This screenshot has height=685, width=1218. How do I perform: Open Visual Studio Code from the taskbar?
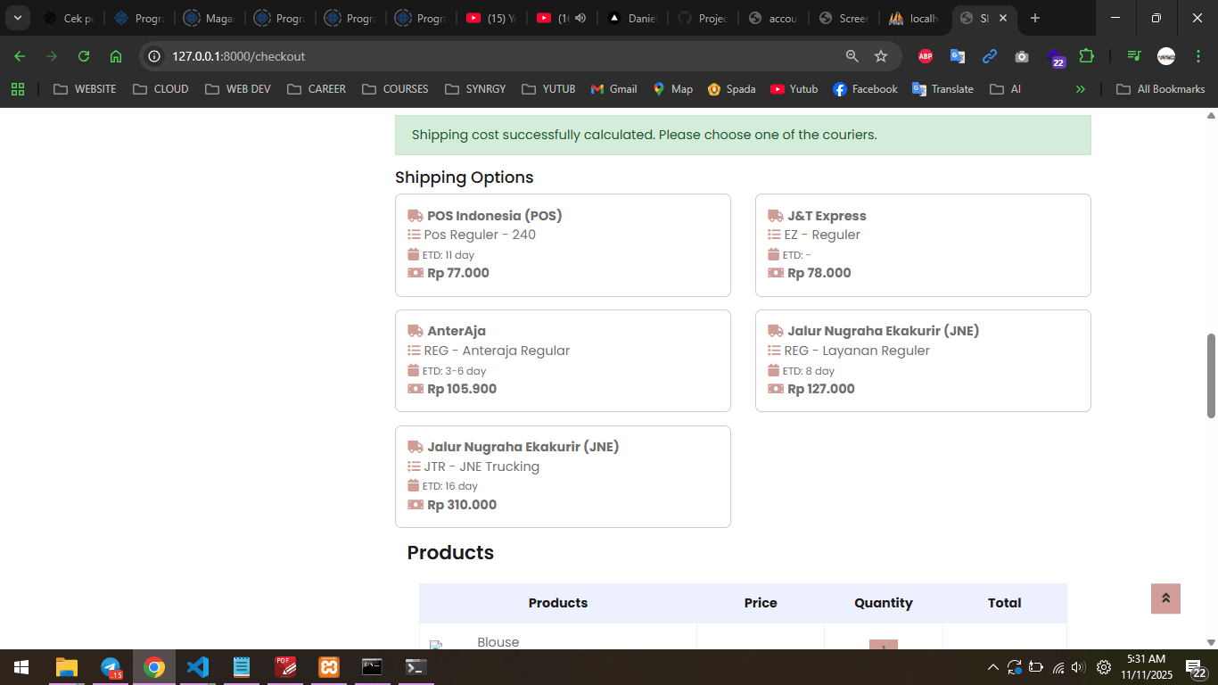pos(197,666)
